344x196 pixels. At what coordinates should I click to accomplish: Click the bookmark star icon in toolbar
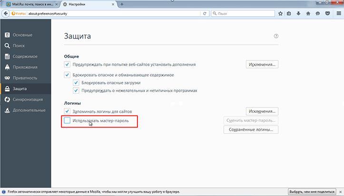pyautogui.click(x=281, y=13)
